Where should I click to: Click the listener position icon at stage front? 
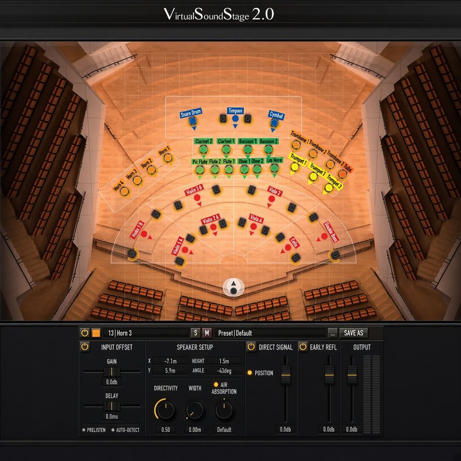coord(234,288)
